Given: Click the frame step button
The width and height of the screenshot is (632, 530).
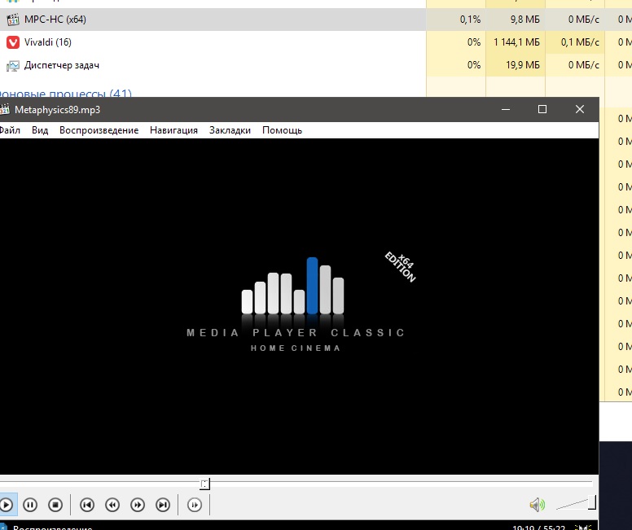Looking at the screenshot, I should [195, 505].
